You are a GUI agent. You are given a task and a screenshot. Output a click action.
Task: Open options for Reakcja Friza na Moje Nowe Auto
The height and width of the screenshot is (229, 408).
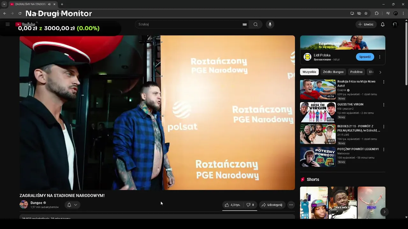[383, 82]
